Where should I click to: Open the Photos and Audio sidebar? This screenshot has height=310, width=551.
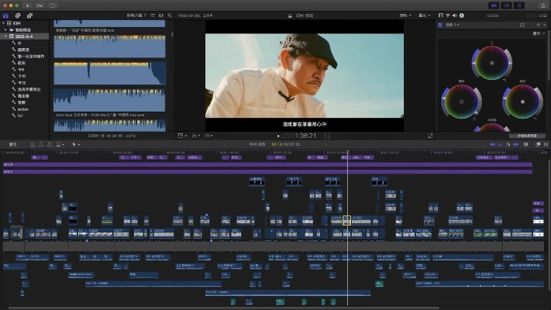(x=17, y=15)
